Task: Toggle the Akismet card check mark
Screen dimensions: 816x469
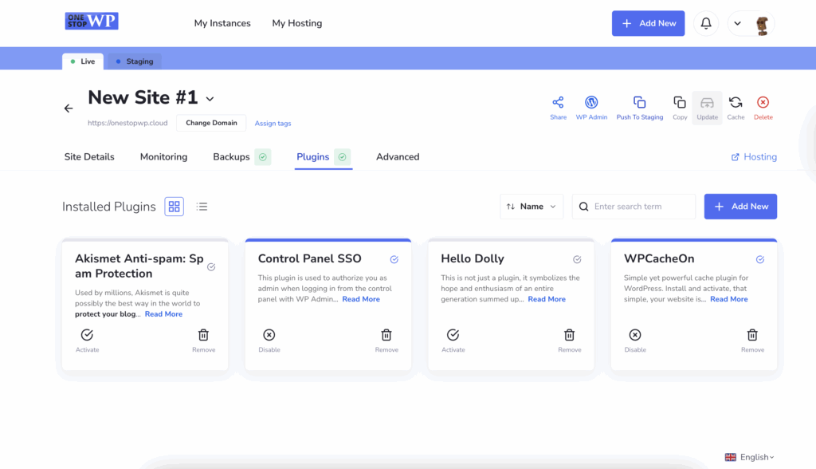Action: (211, 267)
